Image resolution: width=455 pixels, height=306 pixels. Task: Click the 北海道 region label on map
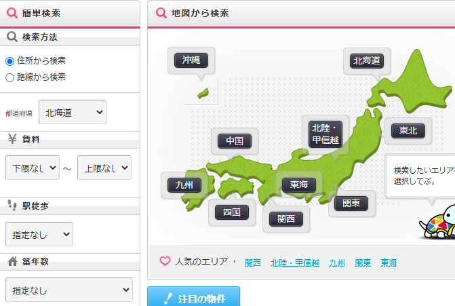[367, 61]
